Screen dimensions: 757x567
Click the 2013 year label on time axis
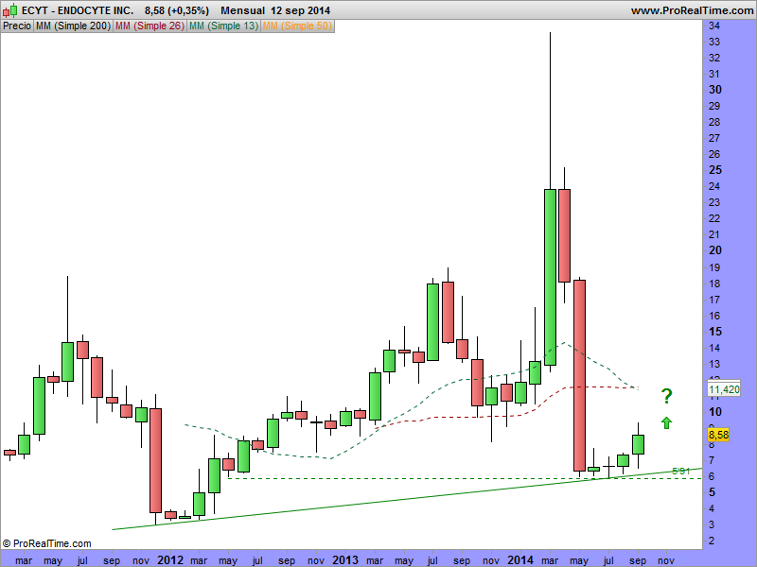point(345,560)
